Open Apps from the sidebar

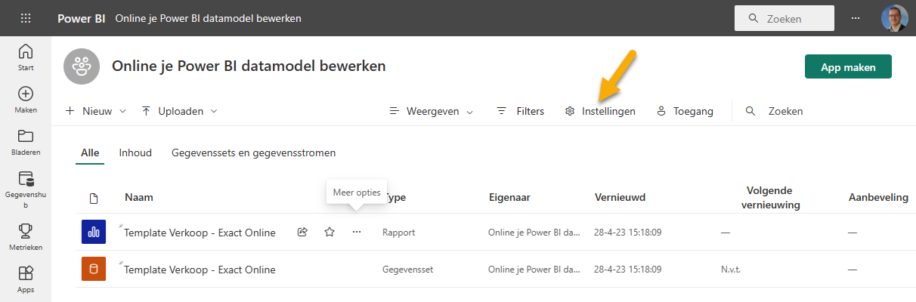pyautogui.click(x=26, y=278)
